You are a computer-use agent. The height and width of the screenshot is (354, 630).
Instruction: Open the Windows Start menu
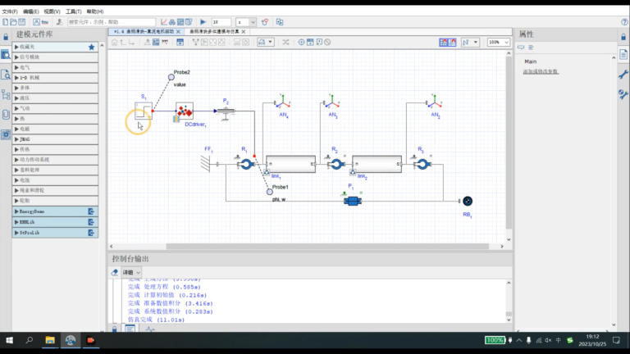click(9, 340)
